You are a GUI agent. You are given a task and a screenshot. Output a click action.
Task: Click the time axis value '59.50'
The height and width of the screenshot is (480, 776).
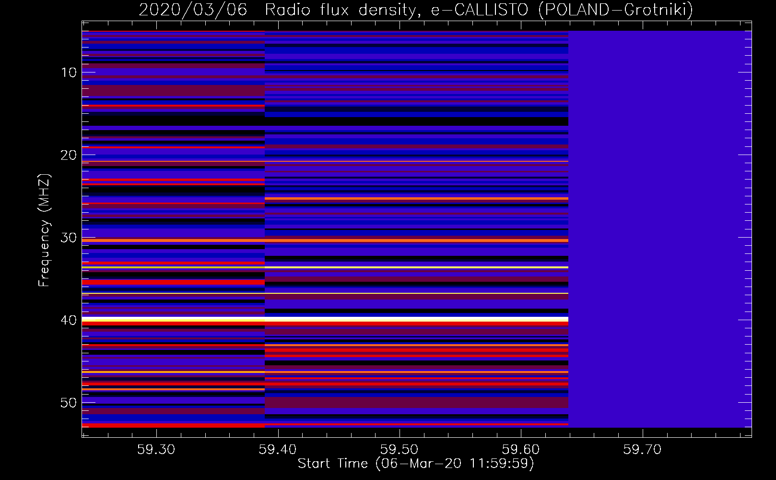coord(399,449)
